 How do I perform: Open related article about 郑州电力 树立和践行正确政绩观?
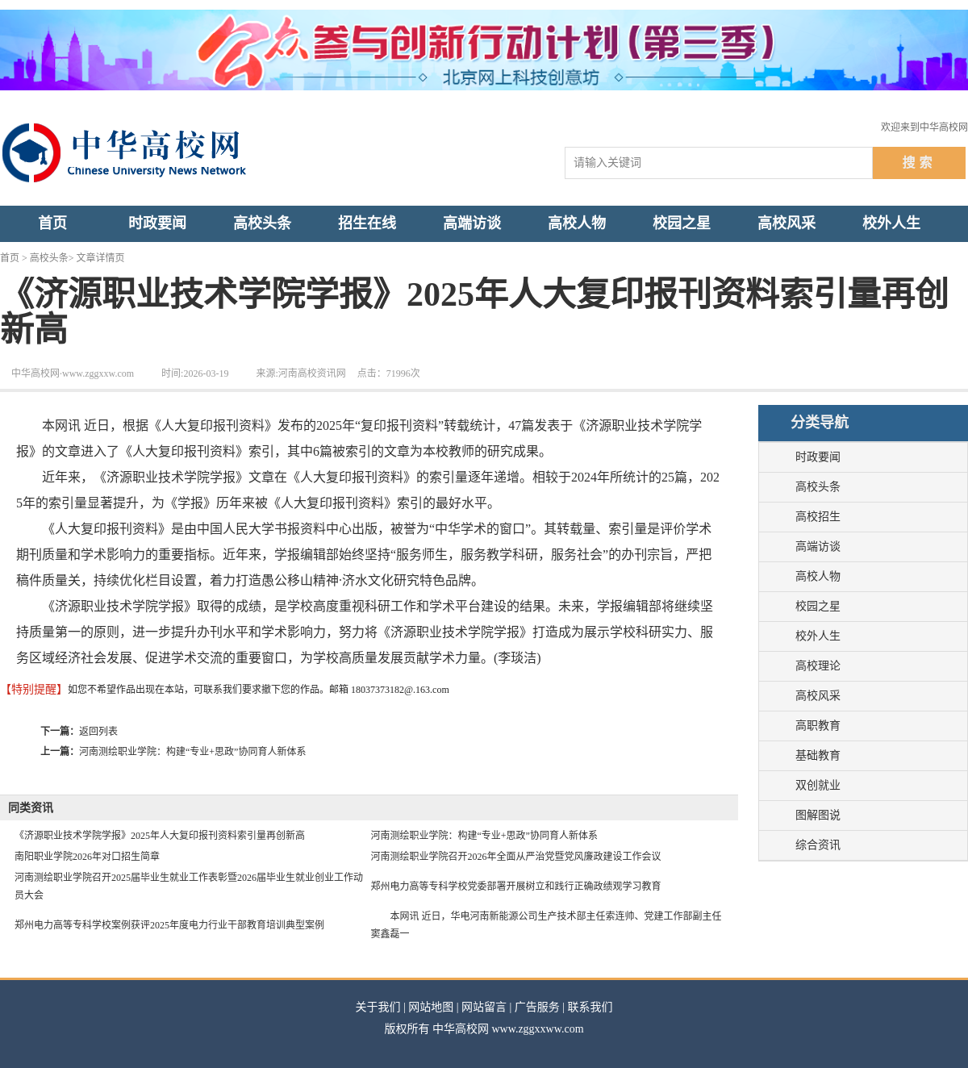pyautogui.click(x=515, y=887)
